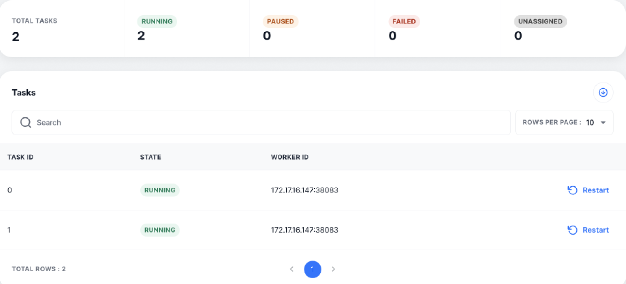Click the previous page chevron
The width and height of the screenshot is (626, 284).
pos(292,269)
